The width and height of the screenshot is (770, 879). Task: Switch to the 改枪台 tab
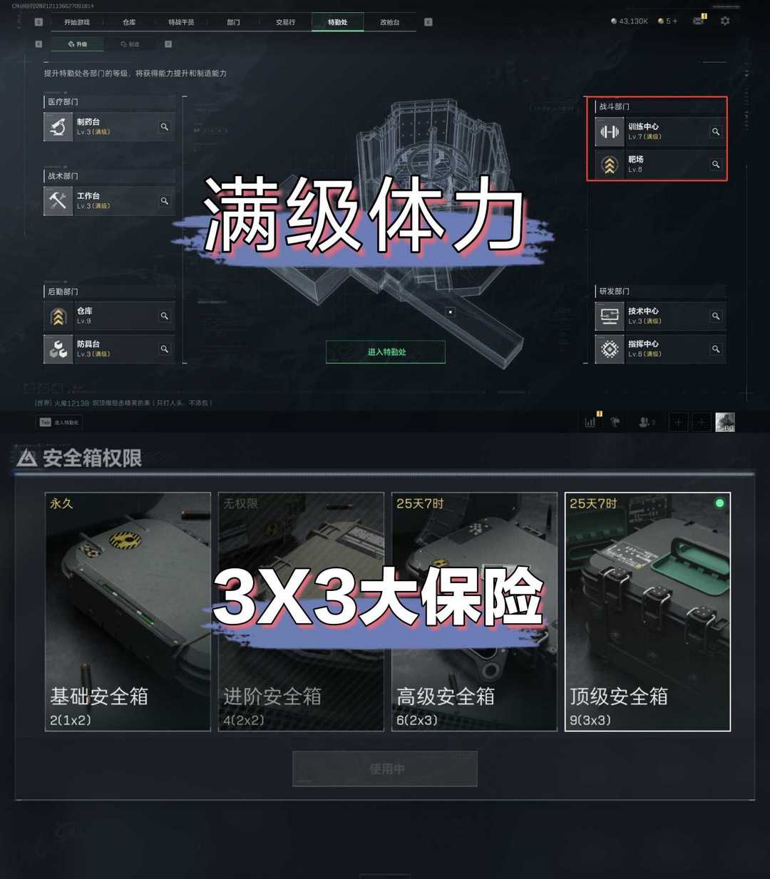(389, 22)
